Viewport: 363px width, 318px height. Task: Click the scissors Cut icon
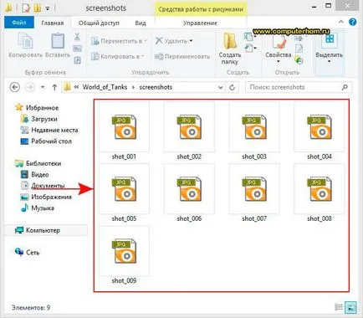77,37
